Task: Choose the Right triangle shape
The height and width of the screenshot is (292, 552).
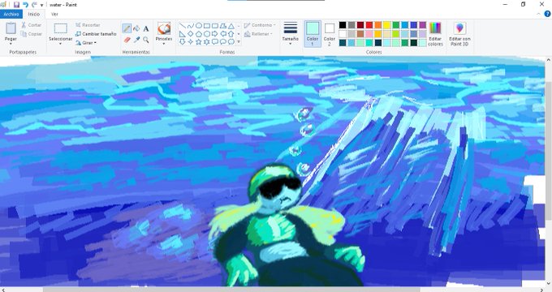Action: 183,34
